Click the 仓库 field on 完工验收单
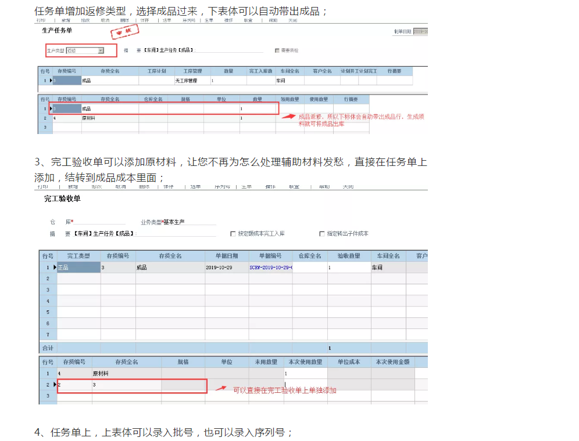This screenshot has width=579, height=441. tap(100, 222)
